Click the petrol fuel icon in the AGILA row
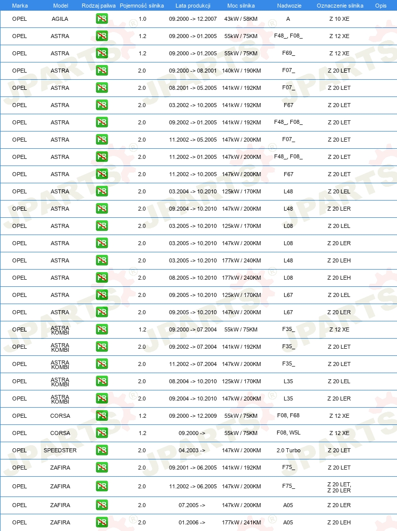This screenshot has width=397, height=531. [102, 19]
